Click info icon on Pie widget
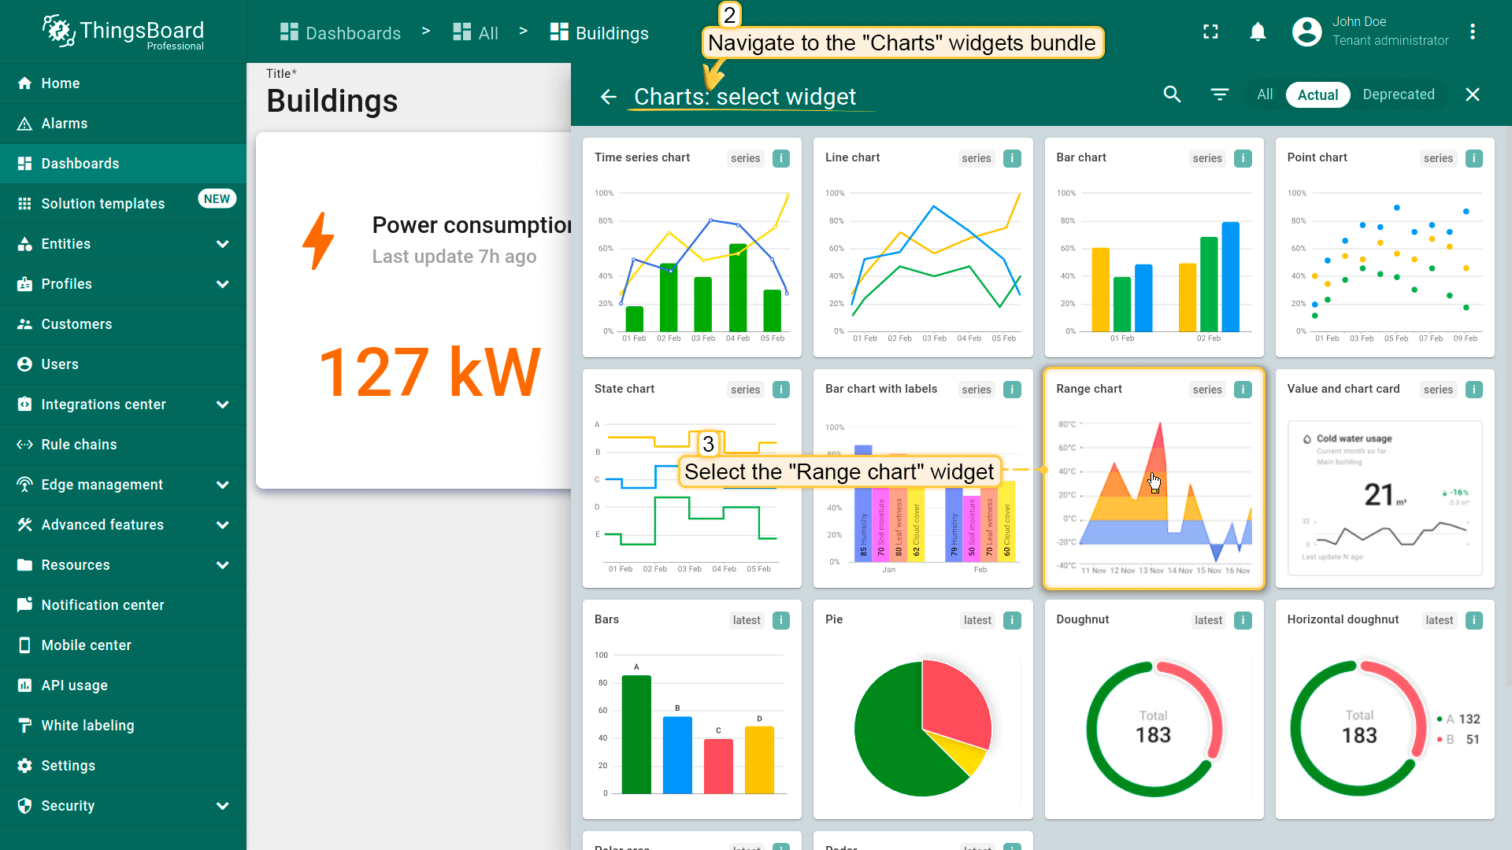 coord(1012,620)
